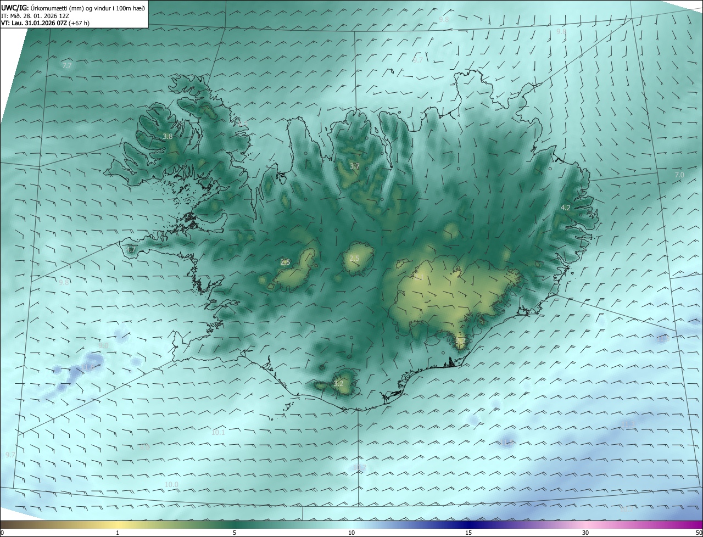This screenshot has width=703, height=537.
Task: Click the 10.1 value label
Action: coord(218,432)
